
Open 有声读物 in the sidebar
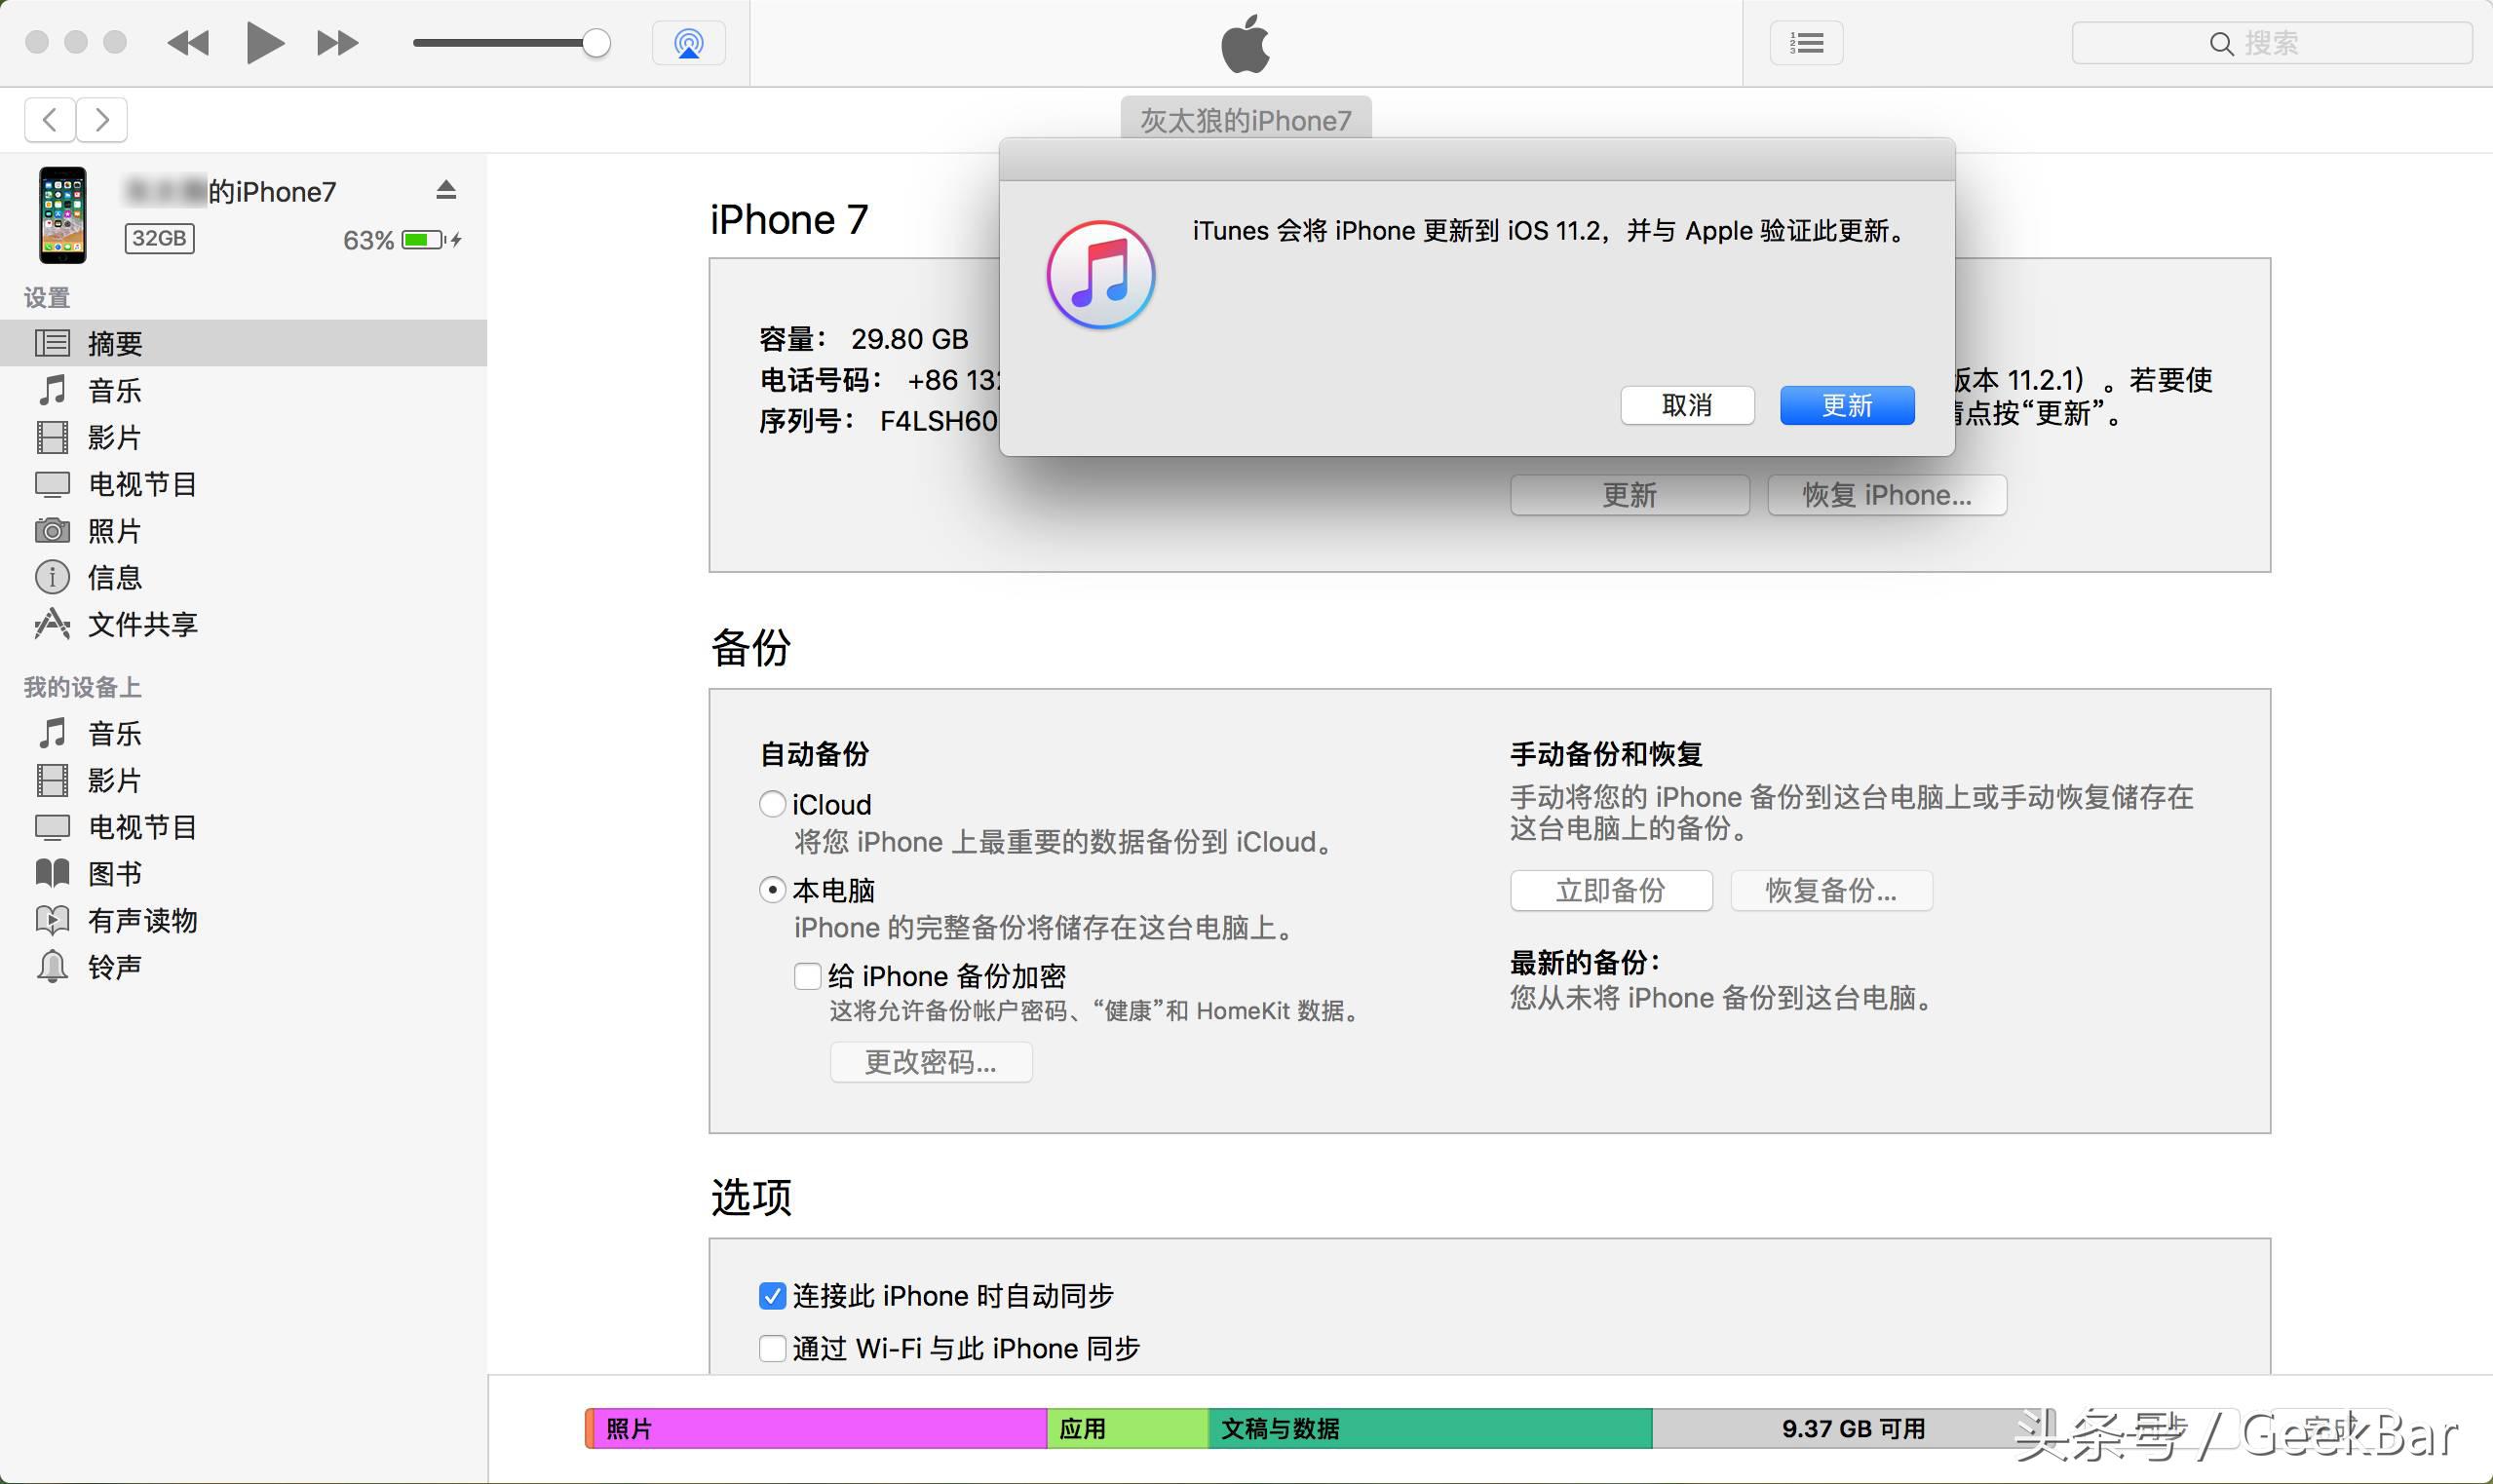144,920
